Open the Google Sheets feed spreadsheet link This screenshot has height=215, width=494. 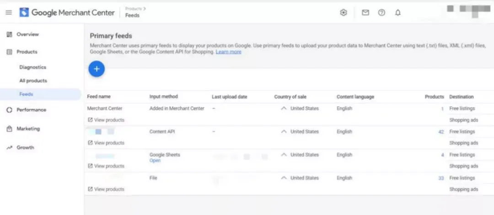(x=155, y=161)
